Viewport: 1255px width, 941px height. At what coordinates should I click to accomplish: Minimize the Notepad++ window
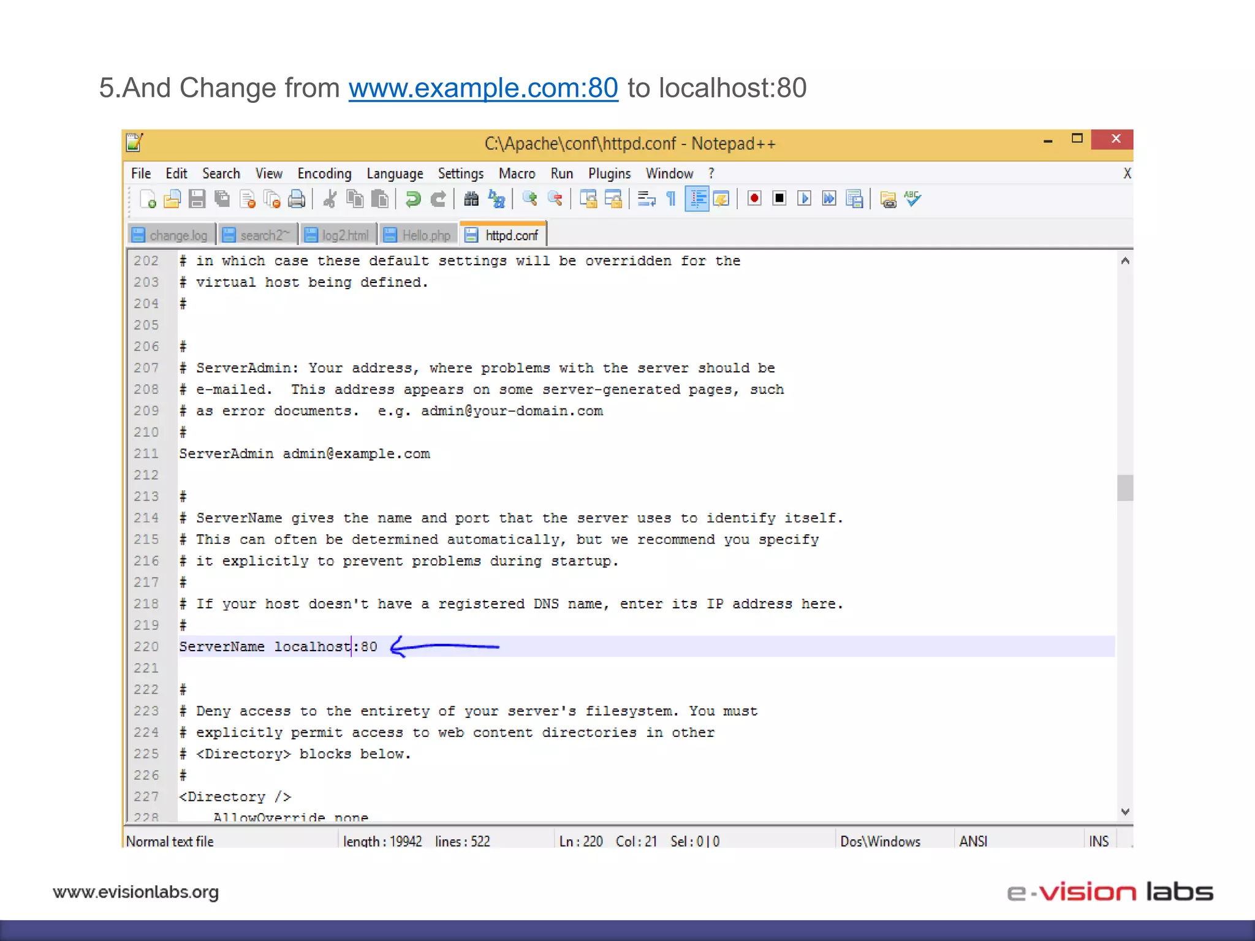point(1048,140)
